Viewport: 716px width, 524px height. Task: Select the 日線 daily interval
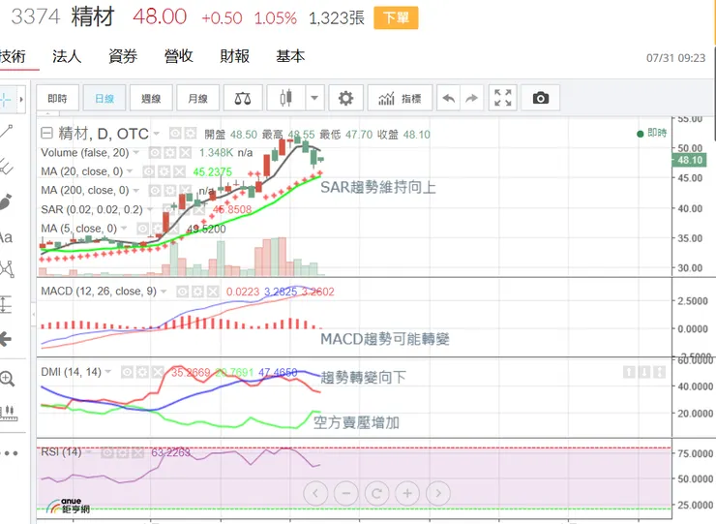(104, 98)
